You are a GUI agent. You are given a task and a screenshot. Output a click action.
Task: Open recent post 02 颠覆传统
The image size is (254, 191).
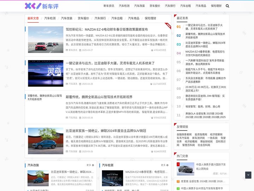[x=205, y=36]
